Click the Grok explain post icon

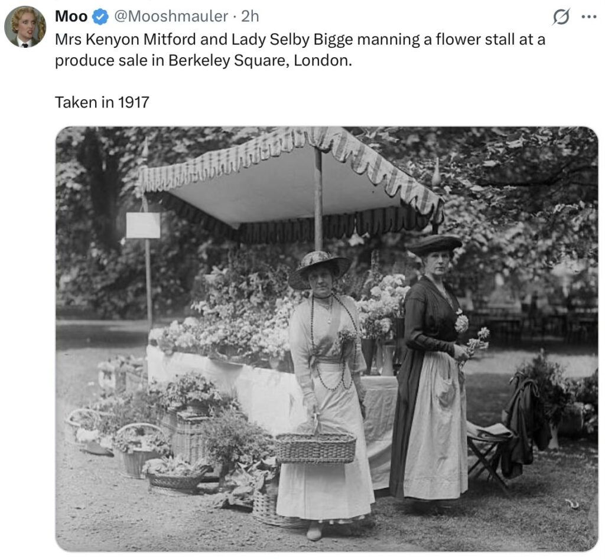pyautogui.click(x=561, y=18)
